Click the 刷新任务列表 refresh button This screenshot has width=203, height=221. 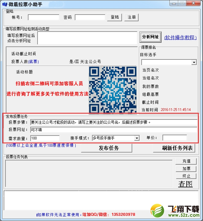click(x=174, y=148)
